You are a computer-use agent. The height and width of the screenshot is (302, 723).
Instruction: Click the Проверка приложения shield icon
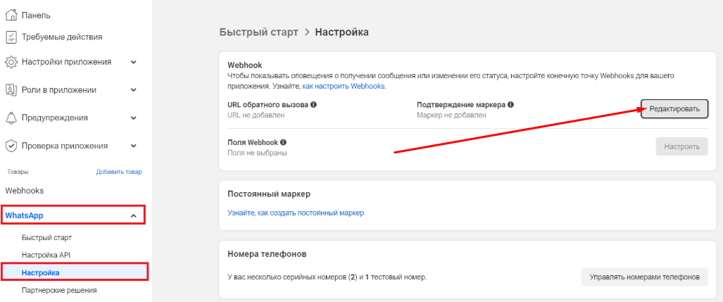click(11, 146)
